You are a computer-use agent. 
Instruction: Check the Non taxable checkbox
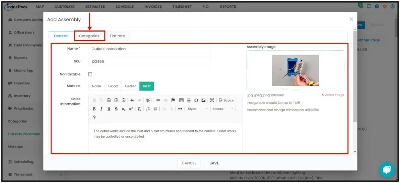90,74
